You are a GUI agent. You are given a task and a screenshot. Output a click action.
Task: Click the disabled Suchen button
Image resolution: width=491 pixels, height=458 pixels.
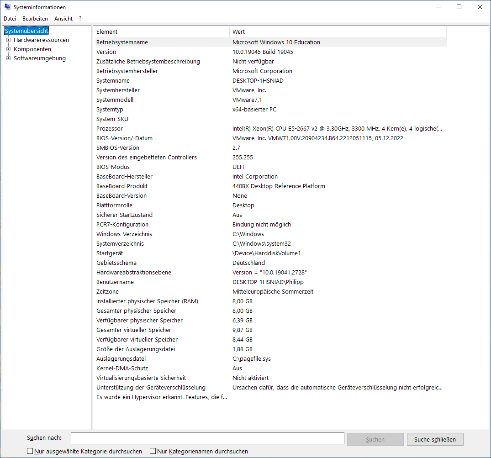click(x=375, y=438)
